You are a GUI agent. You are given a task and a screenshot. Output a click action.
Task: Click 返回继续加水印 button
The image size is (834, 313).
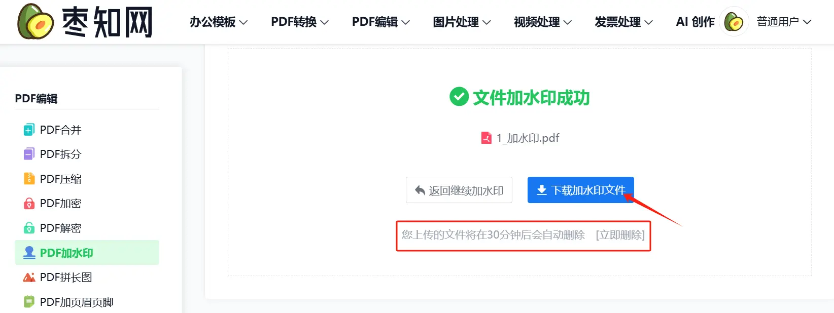459,190
